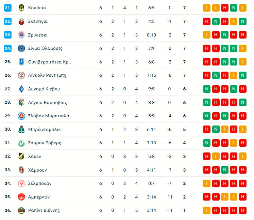Open the Ζρινιέσκι team badge

(x=21, y=35)
